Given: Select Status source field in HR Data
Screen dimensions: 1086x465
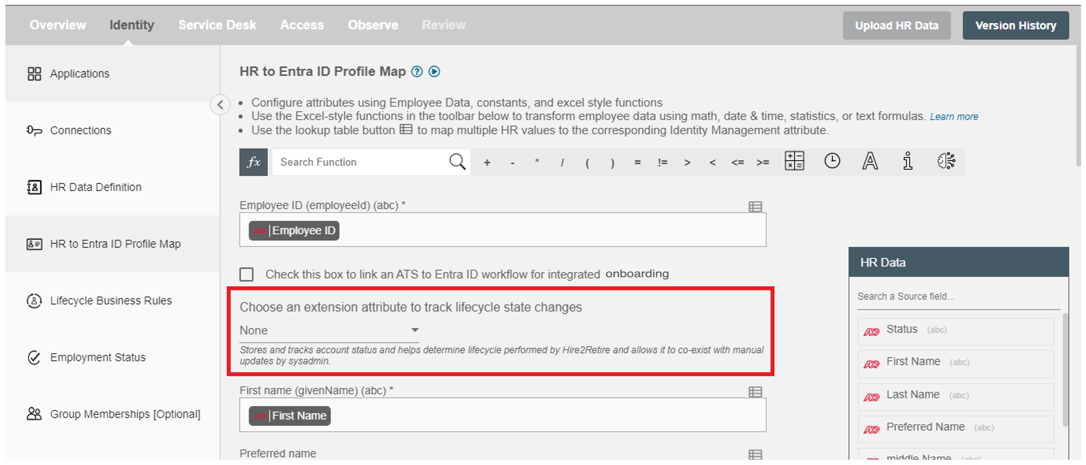Looking at the screenshot, I should click(956, 331).
